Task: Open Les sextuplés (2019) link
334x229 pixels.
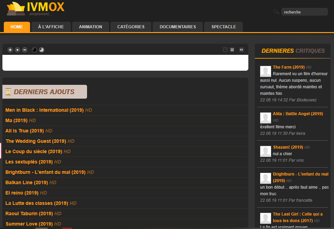Action: click(x=29, y=162)
